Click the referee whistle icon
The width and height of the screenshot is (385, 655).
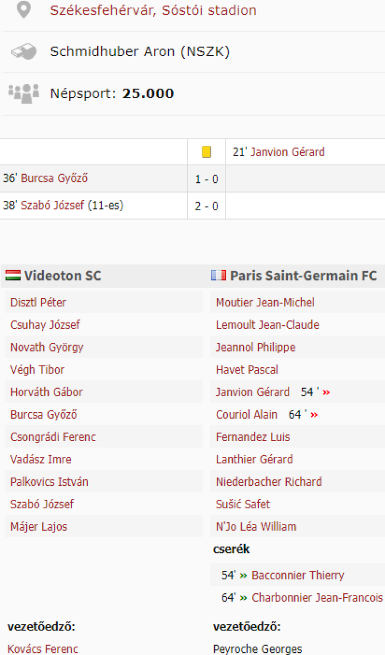click(x=23, y=52)
